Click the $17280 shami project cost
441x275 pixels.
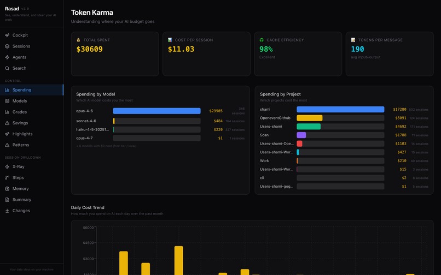point(399,110)
